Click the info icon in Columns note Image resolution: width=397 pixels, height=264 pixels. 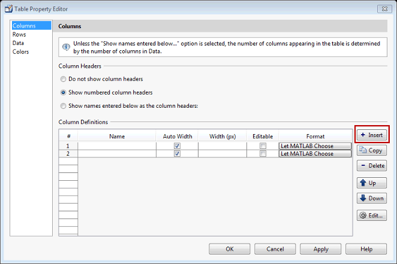tap(66, 46)
